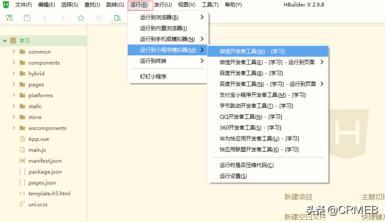
Task: Click the uni.scss file icon
Action: [x=22, y=204]
